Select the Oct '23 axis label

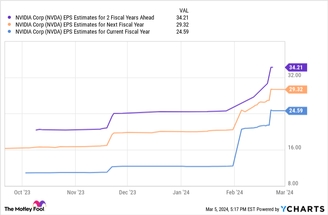coord(22,192)
